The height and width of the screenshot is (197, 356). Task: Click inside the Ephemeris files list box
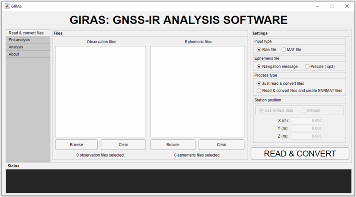pyautogui.click(x=197, y=91)
